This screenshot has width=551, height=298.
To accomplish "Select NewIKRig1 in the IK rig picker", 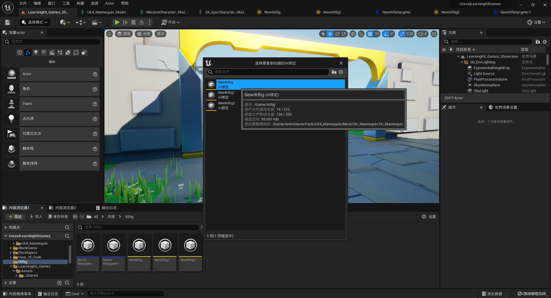I will pos(275,95).
